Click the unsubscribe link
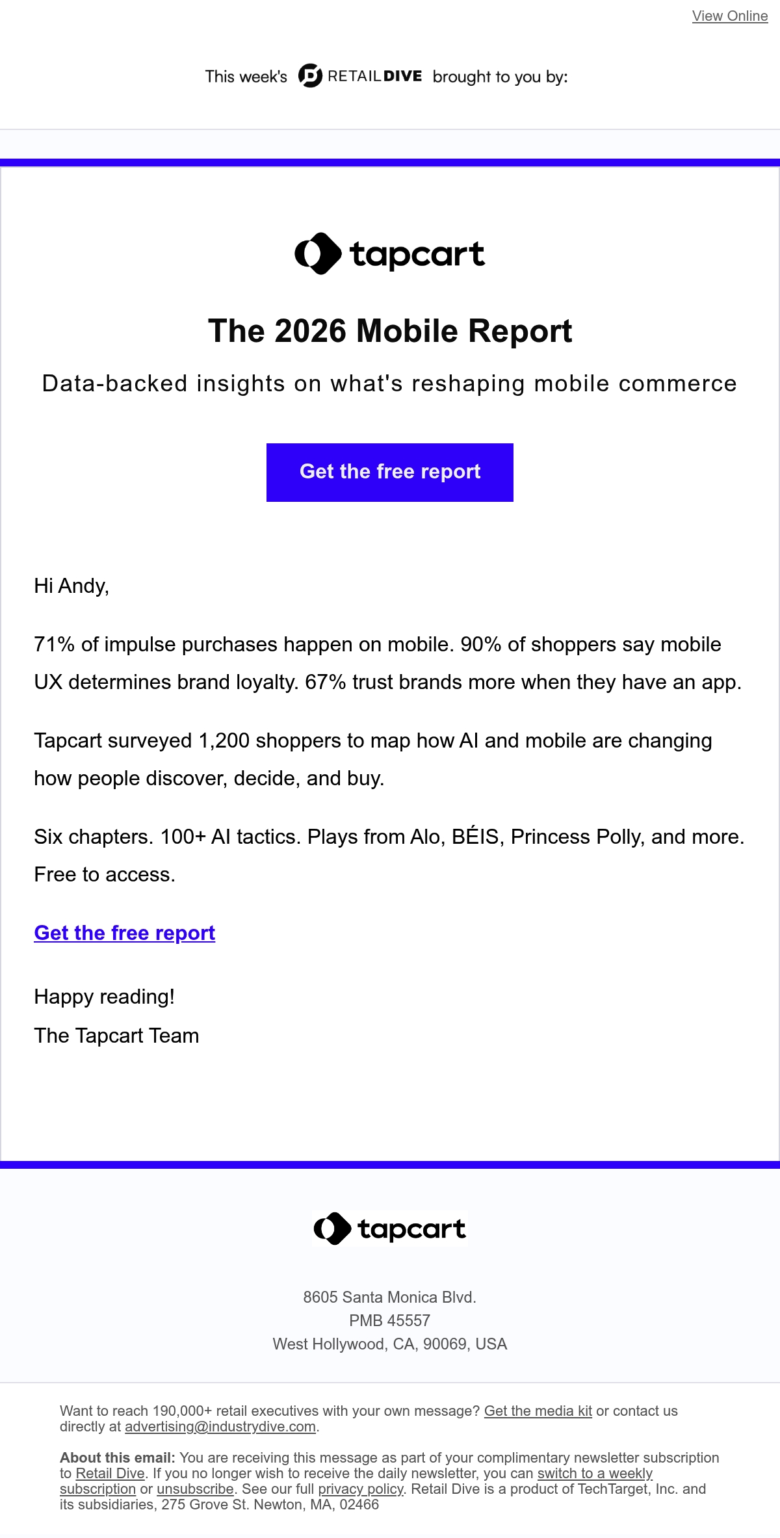 coord(195,1489)
